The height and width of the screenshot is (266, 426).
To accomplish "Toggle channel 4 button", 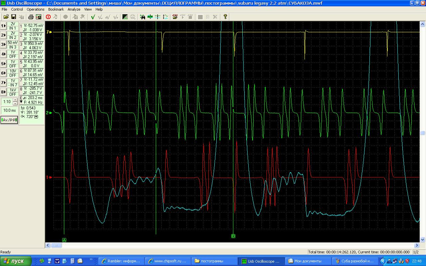I will point(3,54).
